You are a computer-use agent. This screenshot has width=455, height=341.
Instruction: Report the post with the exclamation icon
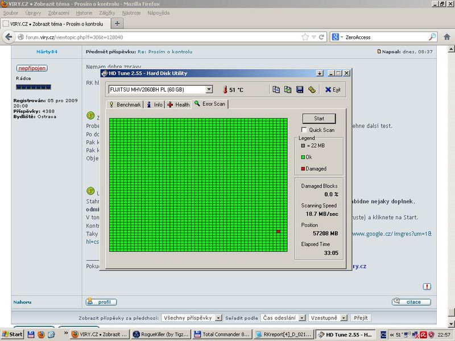(x=427, y=286)
